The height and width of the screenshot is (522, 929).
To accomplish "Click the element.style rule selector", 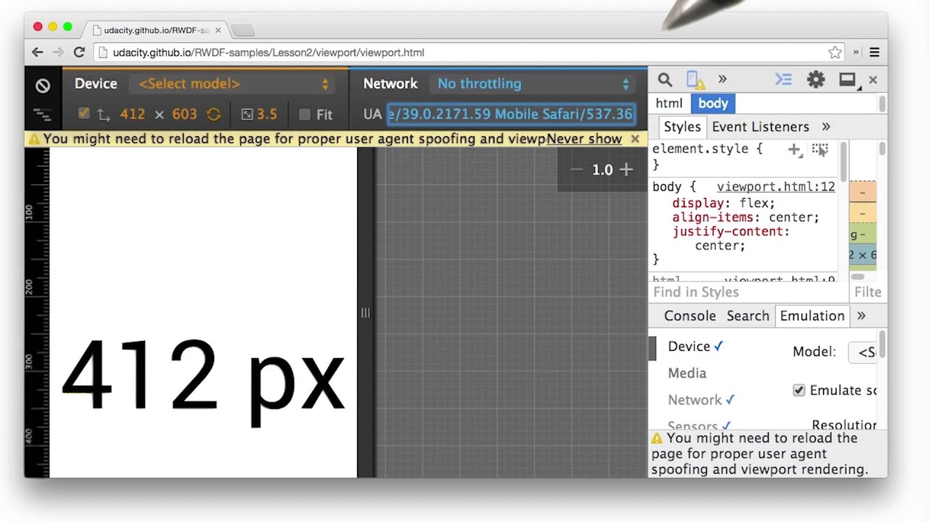I will point(700,149).
